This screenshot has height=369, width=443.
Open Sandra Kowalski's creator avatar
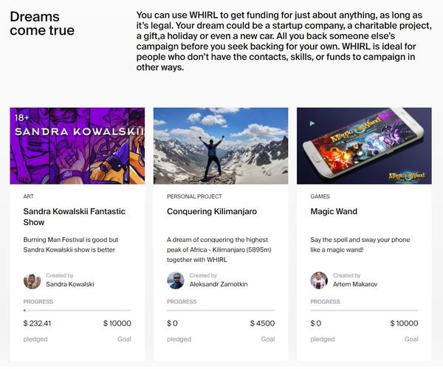coord(32,281)
